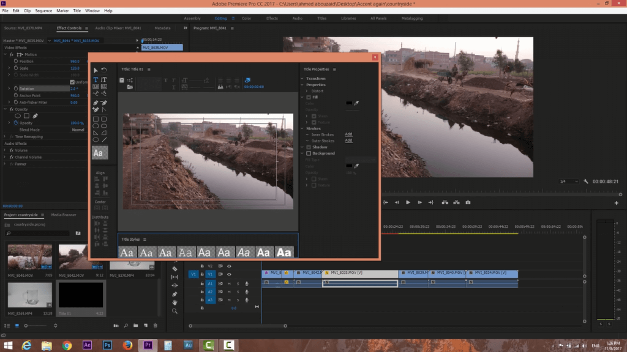The height and width of the screenshot is (352, 627).
Task: Collapse the Transform section in Title Properties
Action: 302,79
